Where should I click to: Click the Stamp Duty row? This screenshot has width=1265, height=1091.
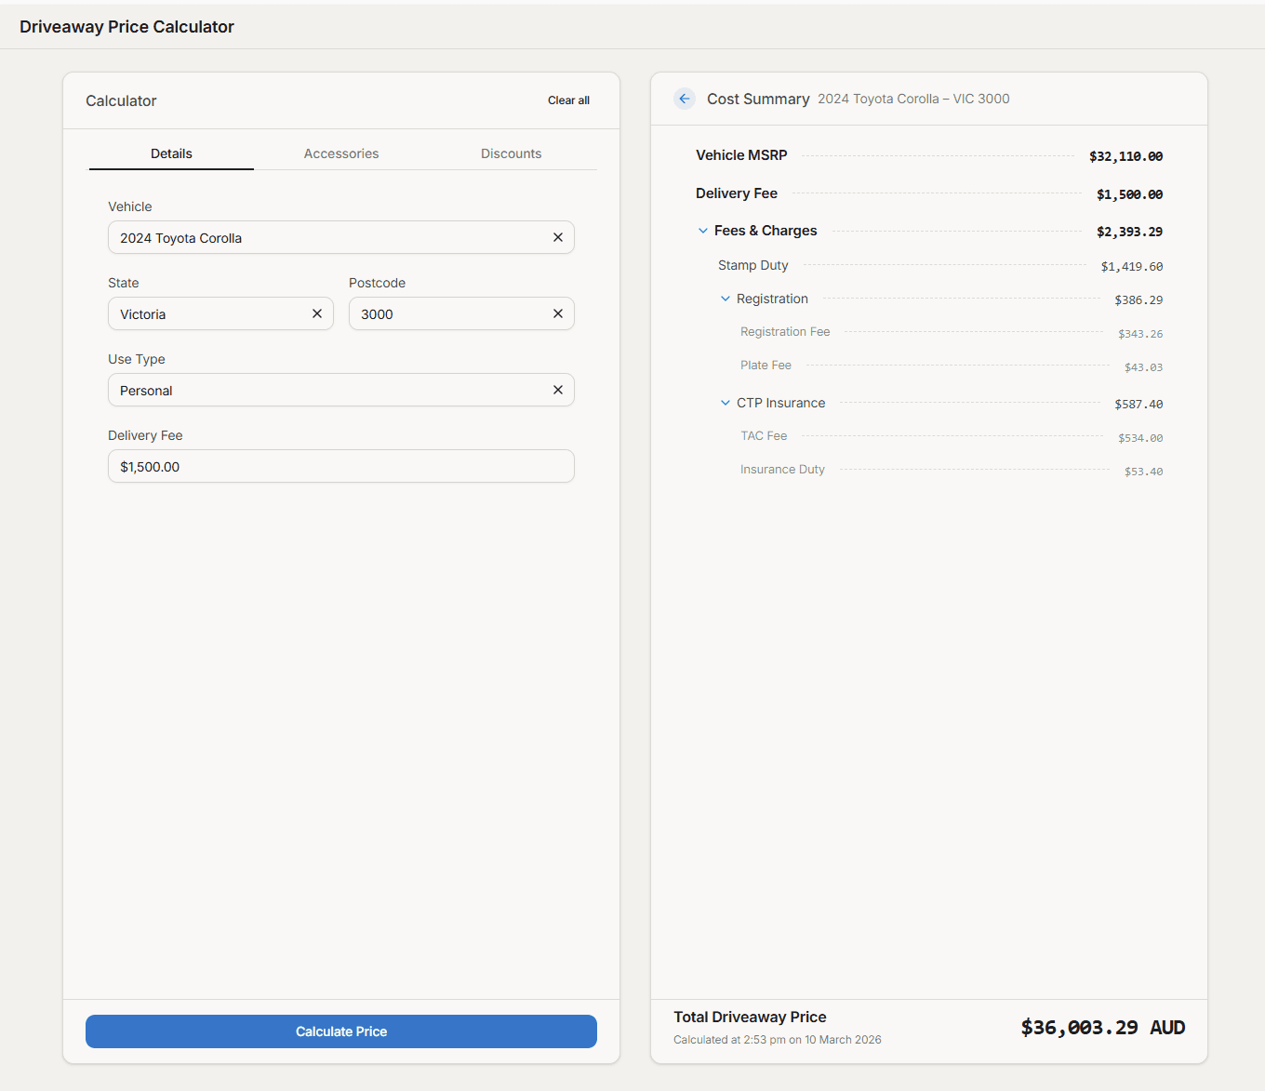pyautogui.click(x=753, y=265)
